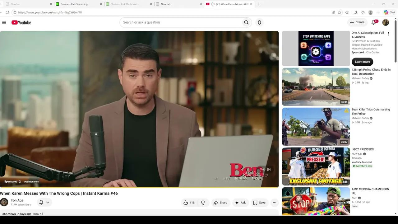Open Kr3w Kali channel name
Screen dimensions: 398x224
pyautogui.click(x=357, y=154)
